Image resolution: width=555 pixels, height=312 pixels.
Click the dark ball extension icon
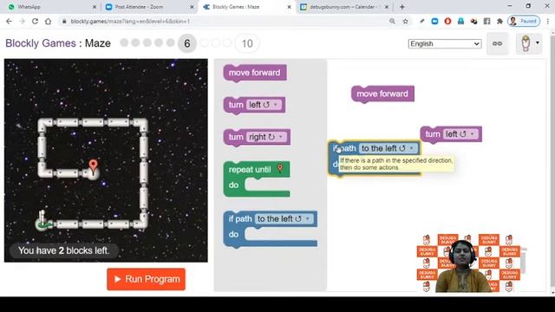coord(474,21)
